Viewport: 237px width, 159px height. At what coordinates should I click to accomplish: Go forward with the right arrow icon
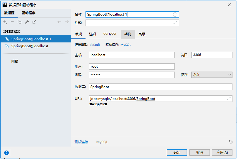click(67, 22)
